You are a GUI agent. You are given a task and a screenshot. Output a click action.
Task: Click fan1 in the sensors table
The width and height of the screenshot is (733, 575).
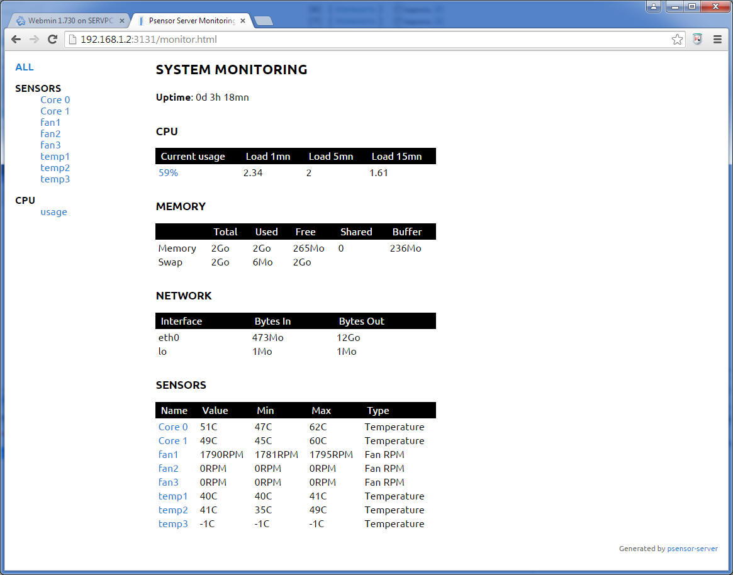pos(168,454)
